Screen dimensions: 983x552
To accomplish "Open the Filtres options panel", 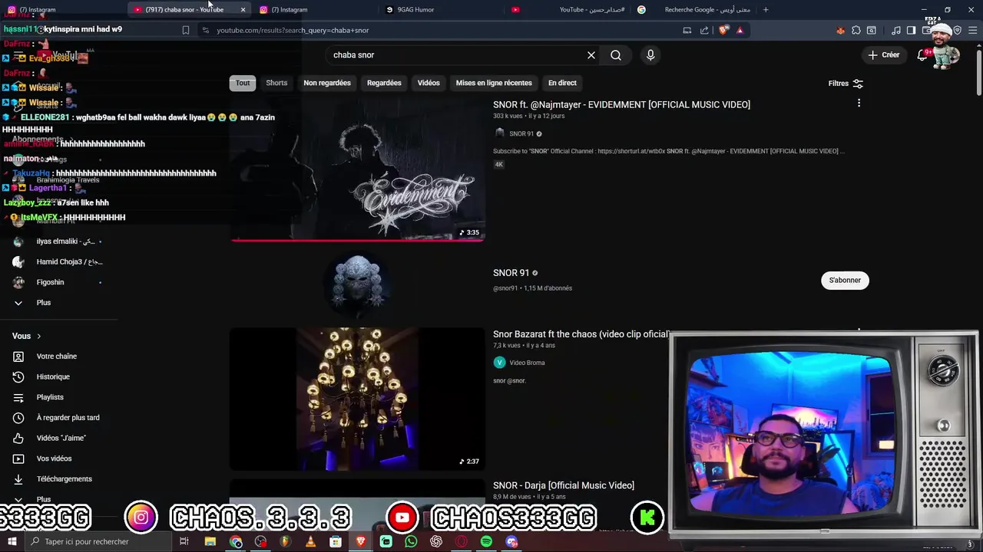I will click(846, 84).
